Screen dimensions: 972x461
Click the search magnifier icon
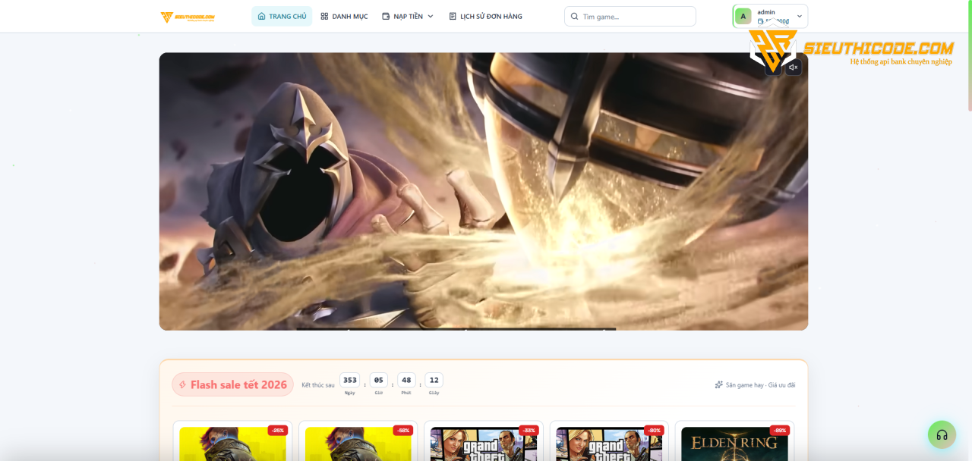(575, 16)
